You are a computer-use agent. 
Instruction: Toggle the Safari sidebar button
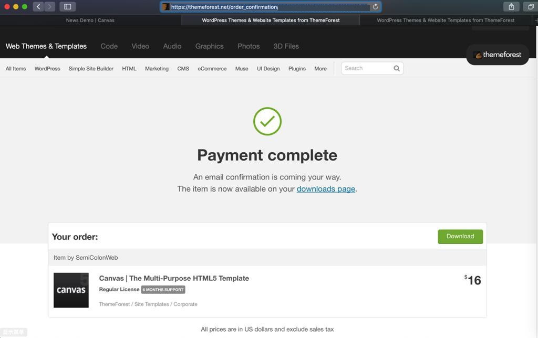(68, 6)
